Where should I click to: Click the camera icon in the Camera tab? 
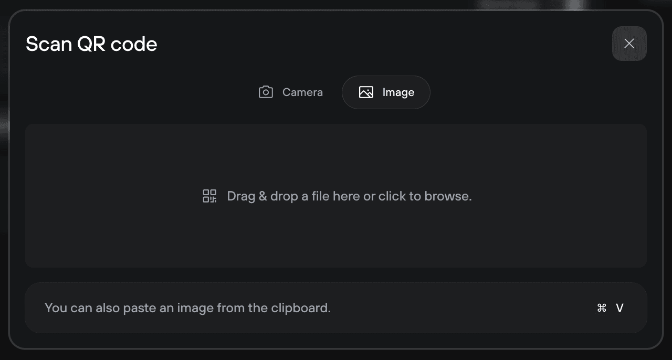pyautogui.click(x=266, y=92)
